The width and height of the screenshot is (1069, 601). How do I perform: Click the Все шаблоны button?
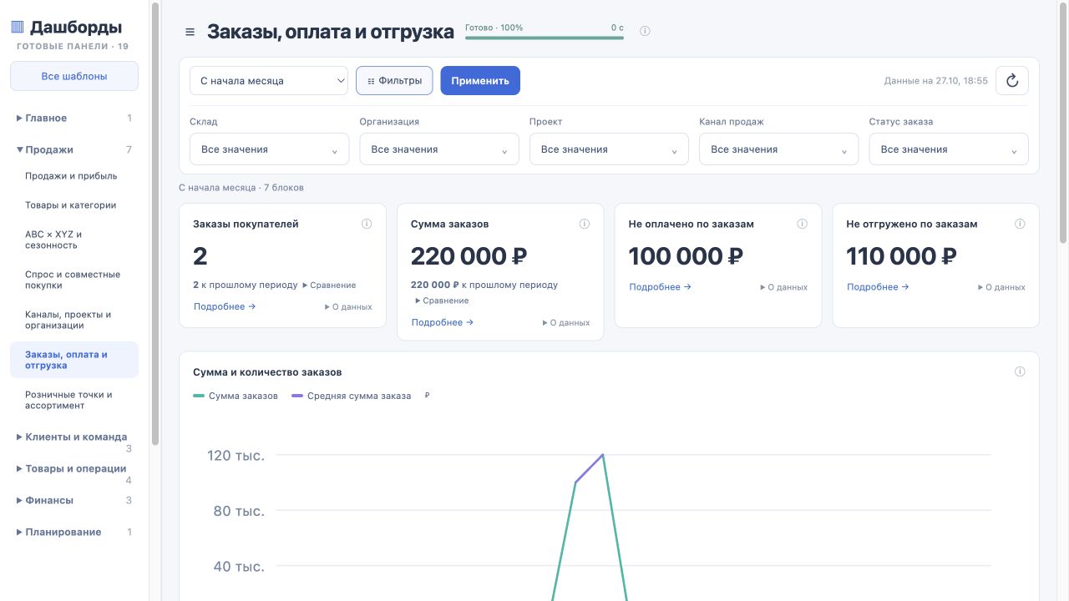pos(74,76)
